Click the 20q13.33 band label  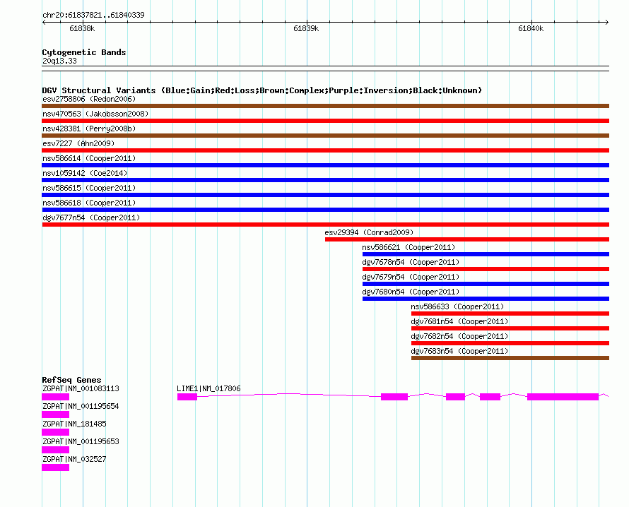click(59, 61)
